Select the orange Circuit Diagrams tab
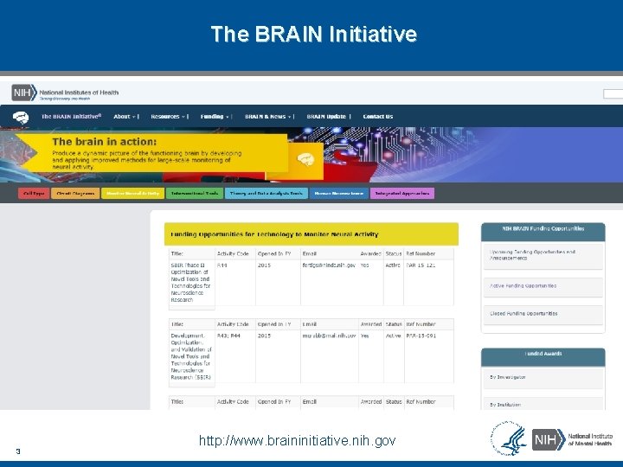The image size is (623, 467). pos(75,194)
